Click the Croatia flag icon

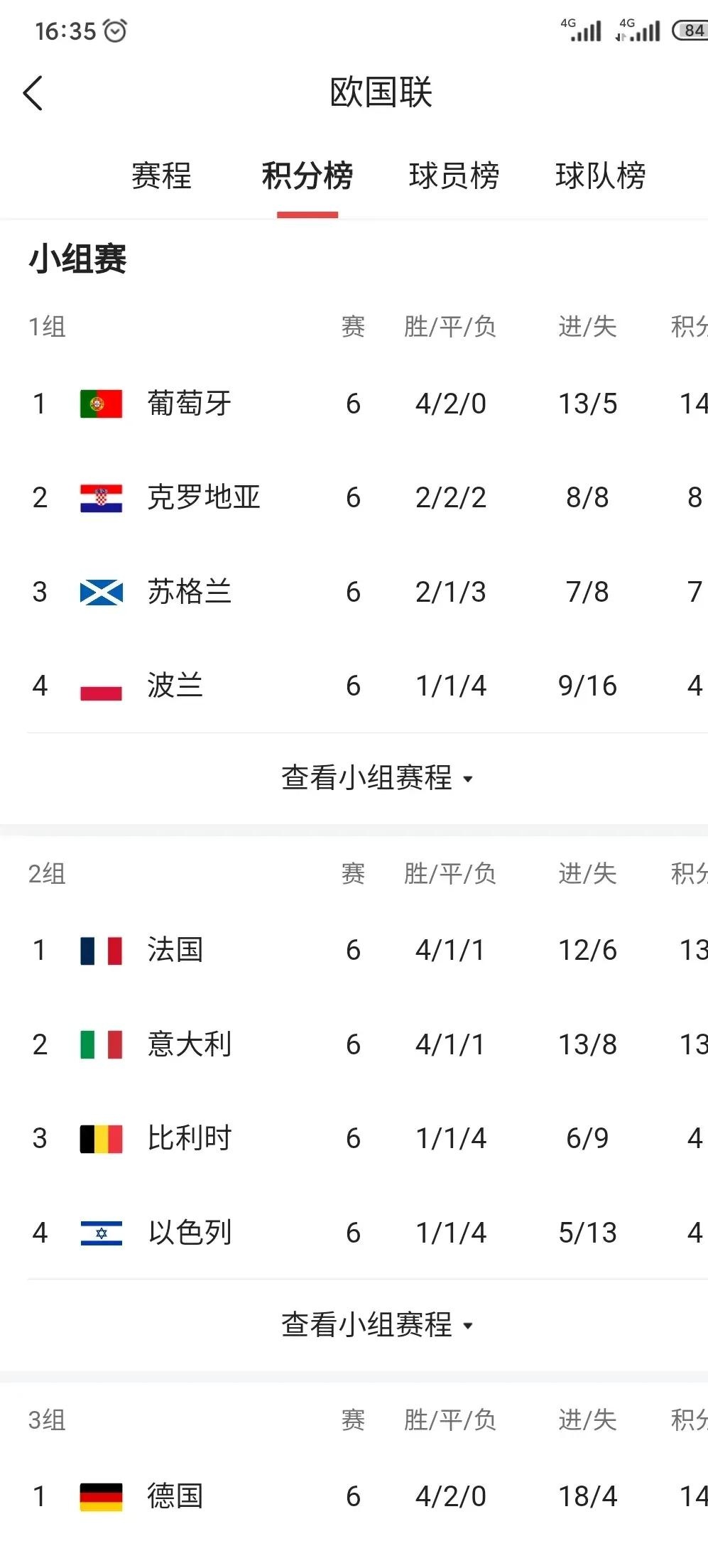pos(100,497)
